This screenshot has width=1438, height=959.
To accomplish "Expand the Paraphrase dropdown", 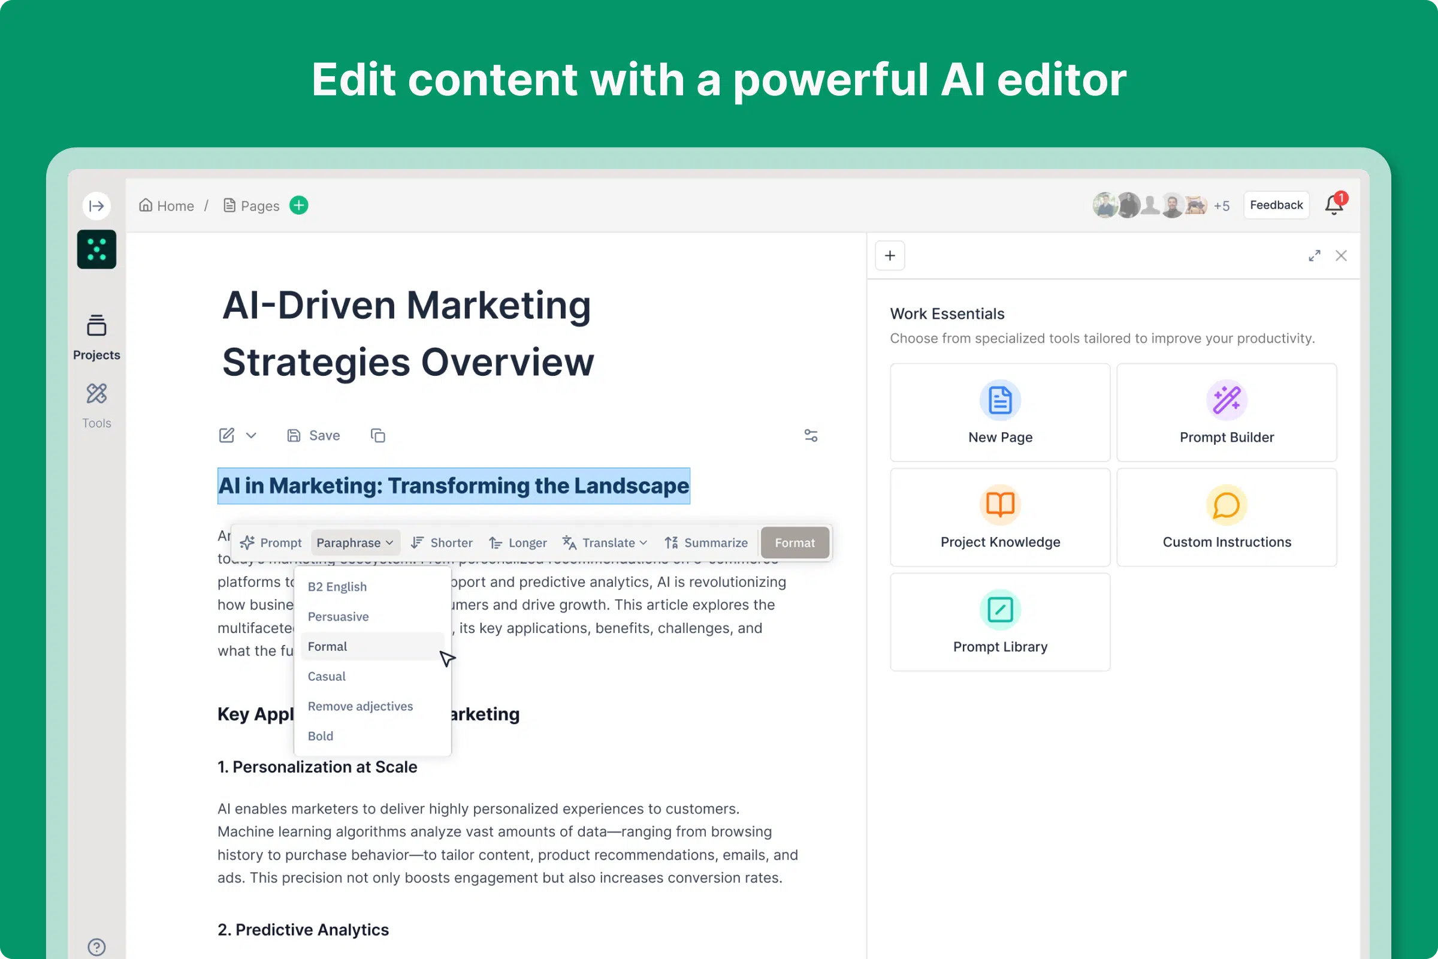I will click(x=355, y=542).
